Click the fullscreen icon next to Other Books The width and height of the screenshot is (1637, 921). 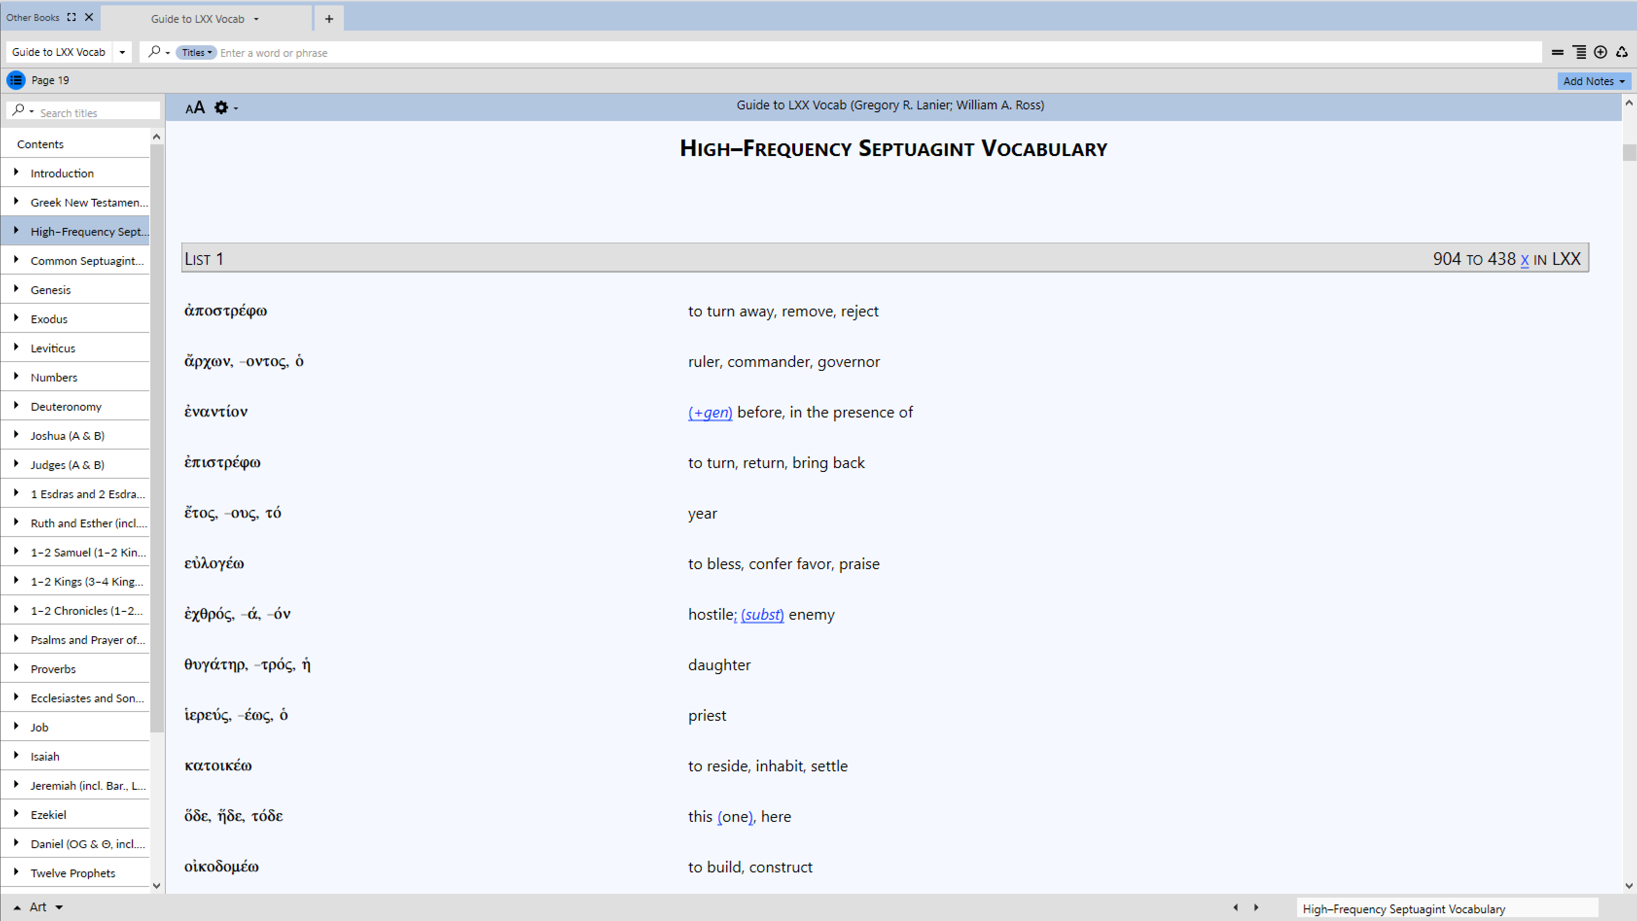(72, 17)
